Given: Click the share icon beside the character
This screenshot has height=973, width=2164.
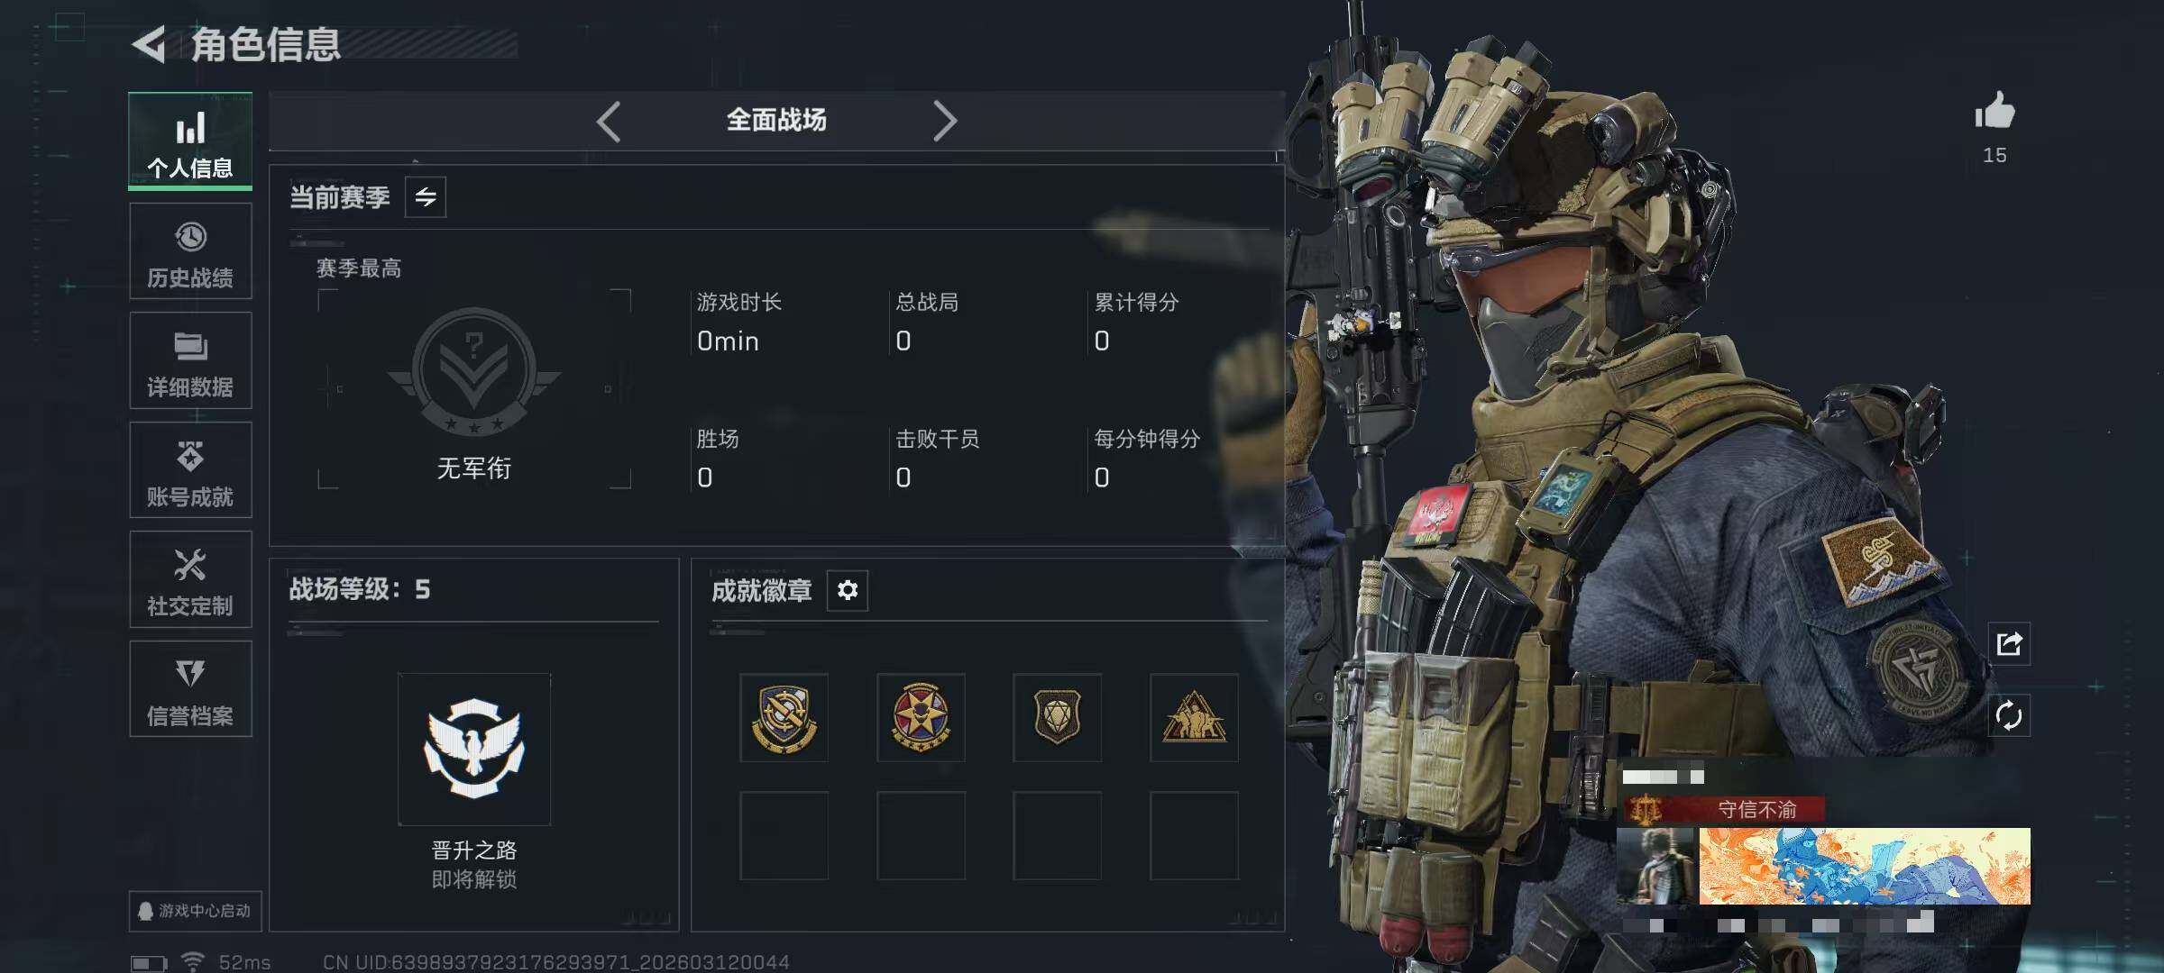Looking at the screenshot, I should tap(2009, 643).
